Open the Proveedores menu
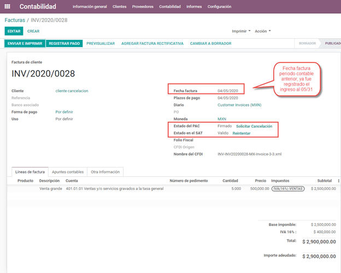The width and height of the screenshot is (341, 273). pos(142,7)
